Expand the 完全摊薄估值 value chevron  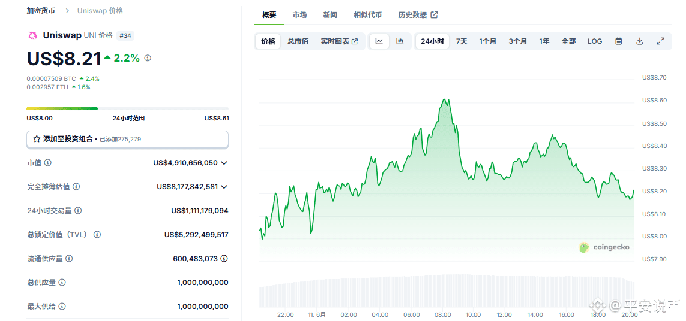tap(224, 187)
